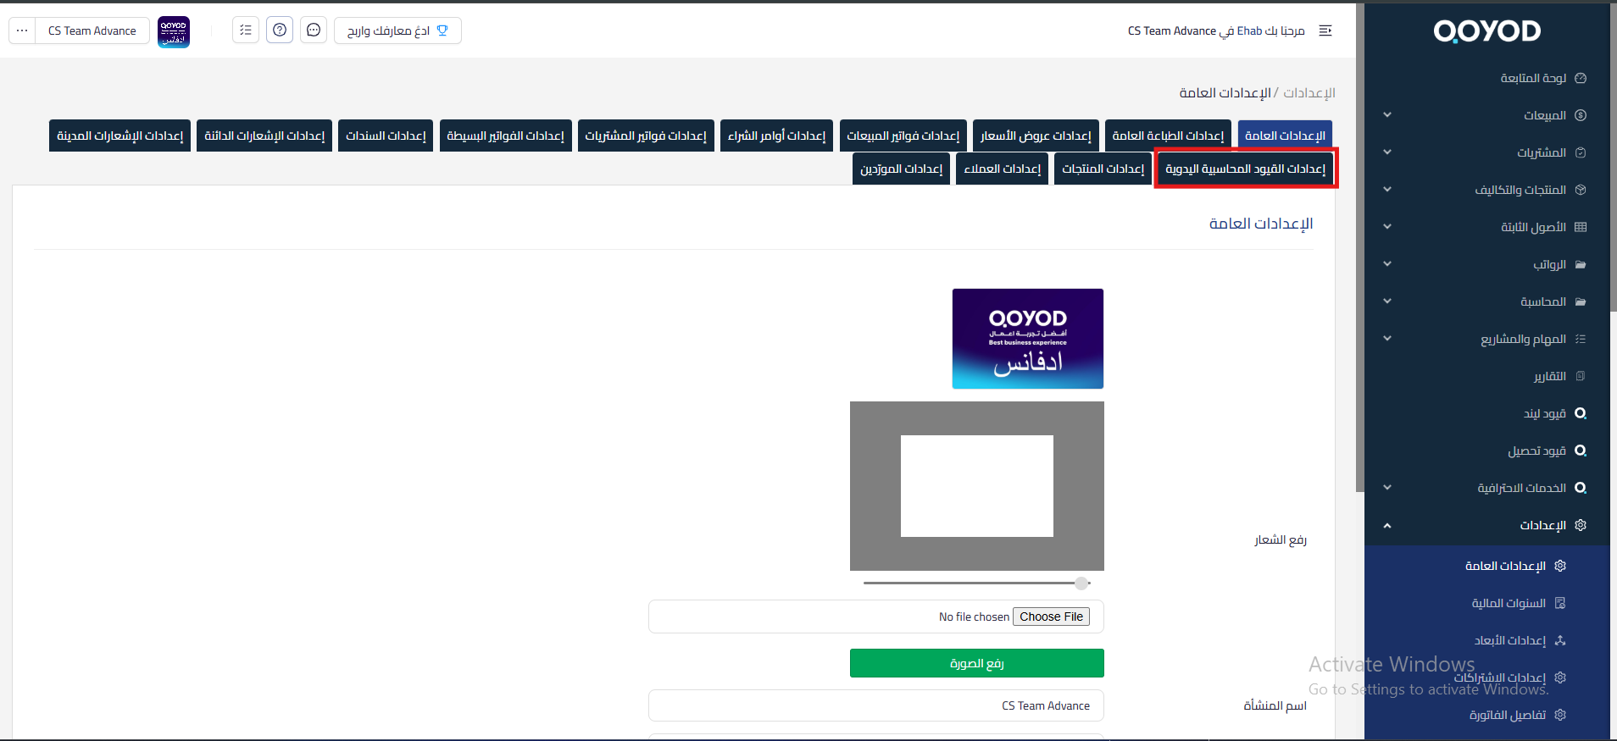Click the المشتريات purchases icon

point(1581,152)
